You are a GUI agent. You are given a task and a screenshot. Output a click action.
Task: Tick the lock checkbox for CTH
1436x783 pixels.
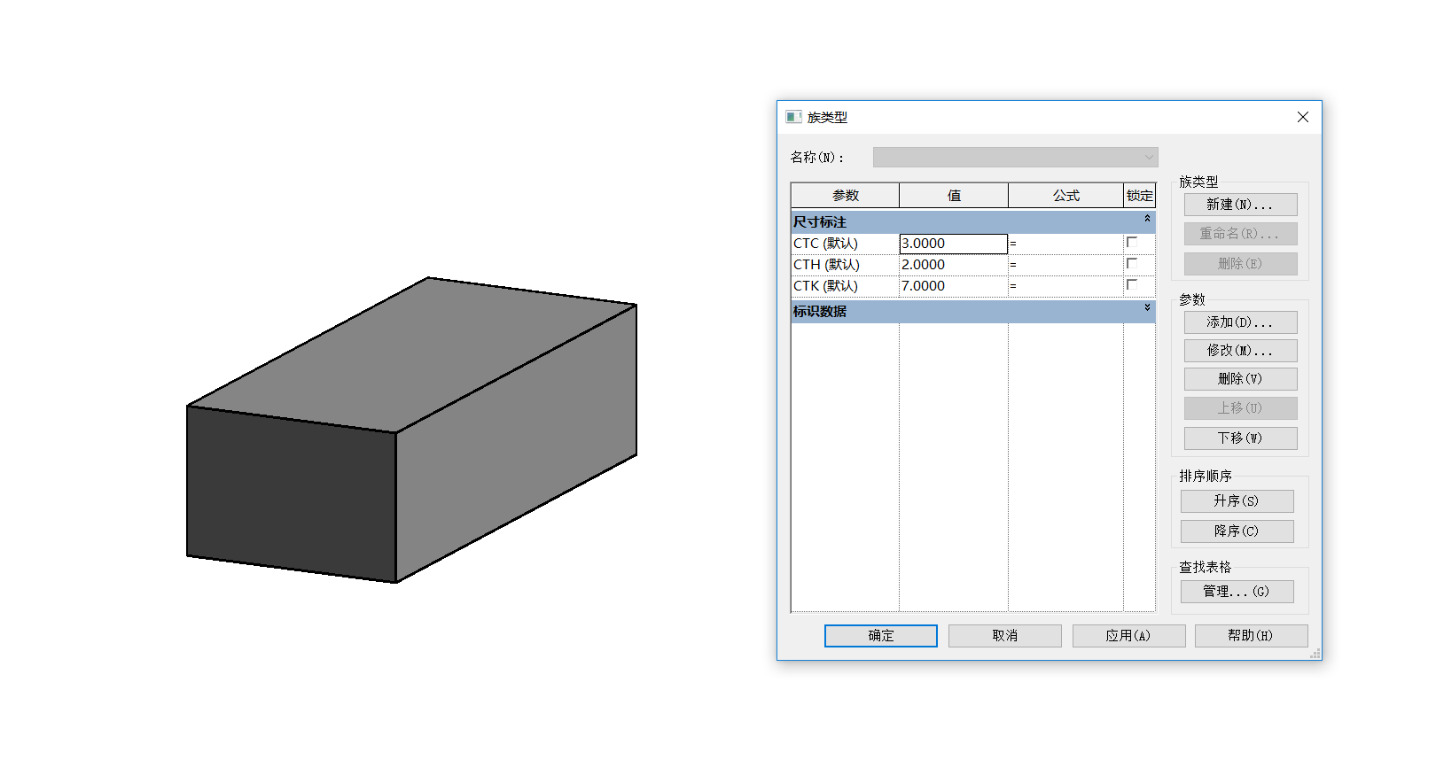pos(1132,263)
